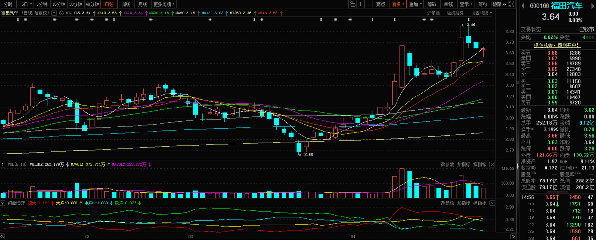Toggle the 亮点 highlights button

(x=380, y=4)
